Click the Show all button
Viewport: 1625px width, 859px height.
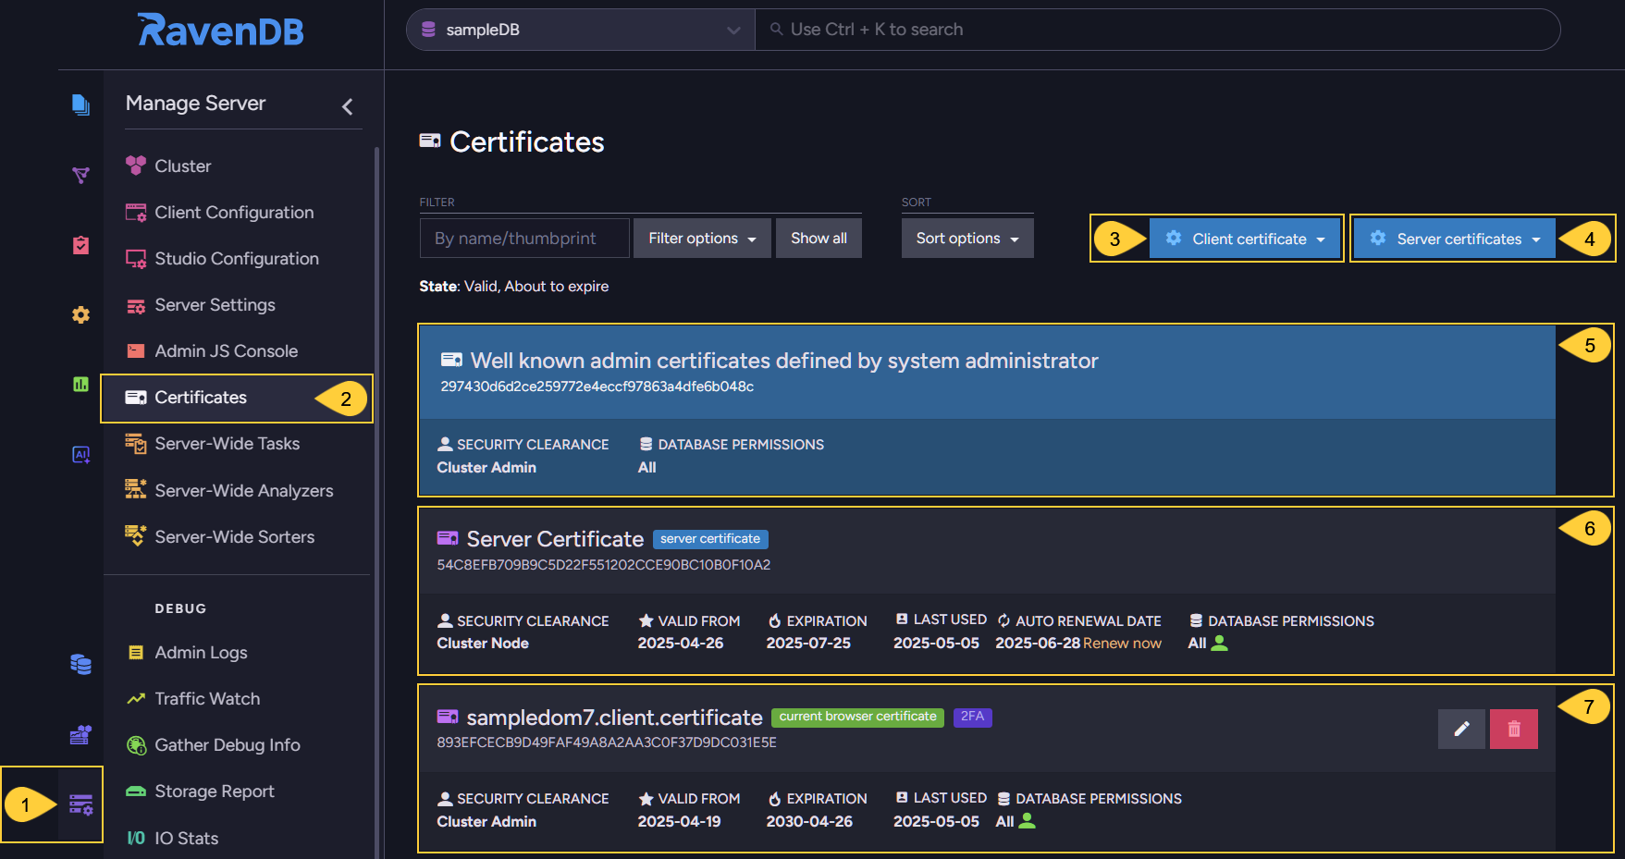tap(819, 238)
